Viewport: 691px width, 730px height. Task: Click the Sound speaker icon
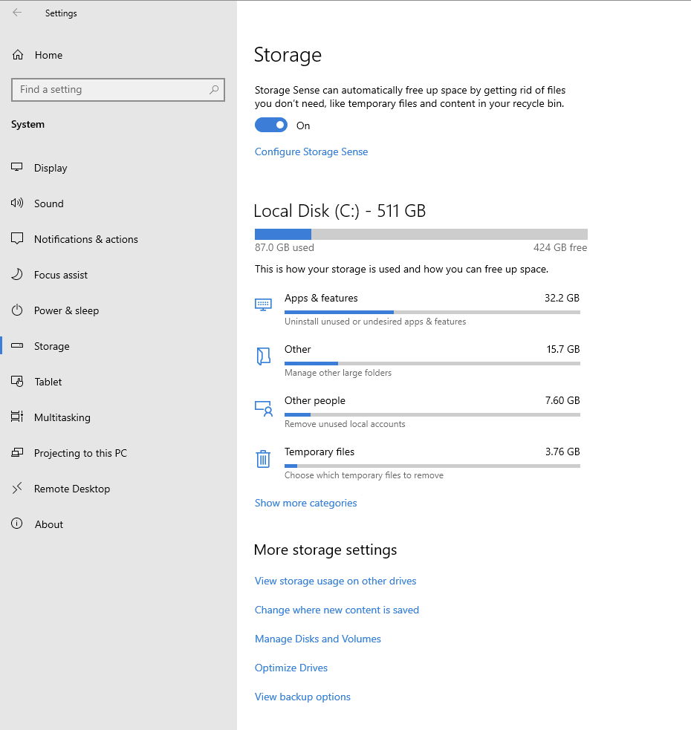(17, 203)
